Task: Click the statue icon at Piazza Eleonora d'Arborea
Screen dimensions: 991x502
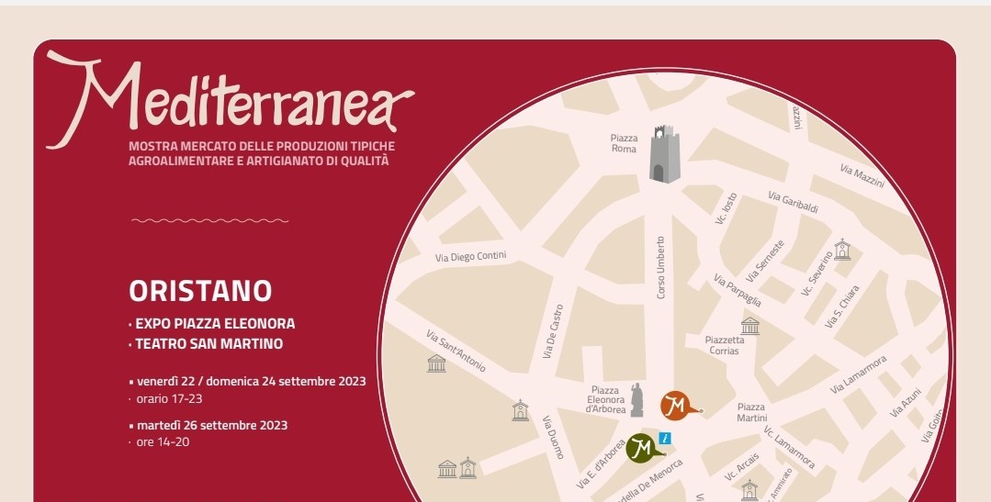Action: click(x=637, y=400)
